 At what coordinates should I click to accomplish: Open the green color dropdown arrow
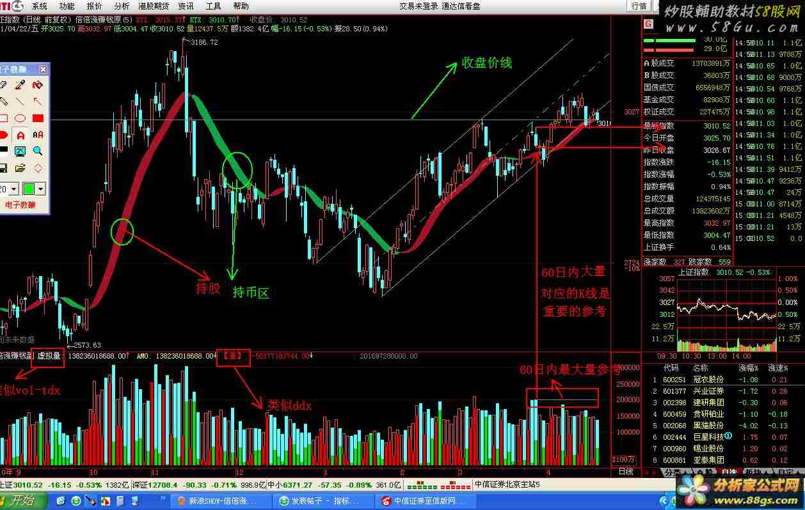coord(41,189)
